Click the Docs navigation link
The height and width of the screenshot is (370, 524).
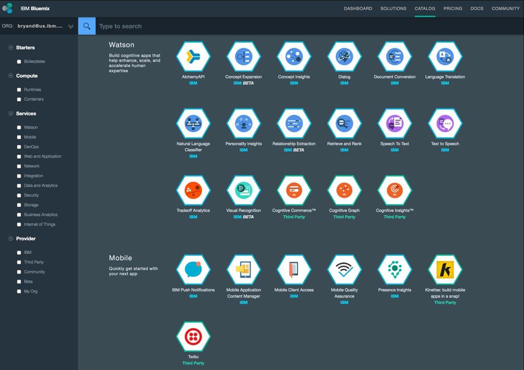tap(477, 8)
